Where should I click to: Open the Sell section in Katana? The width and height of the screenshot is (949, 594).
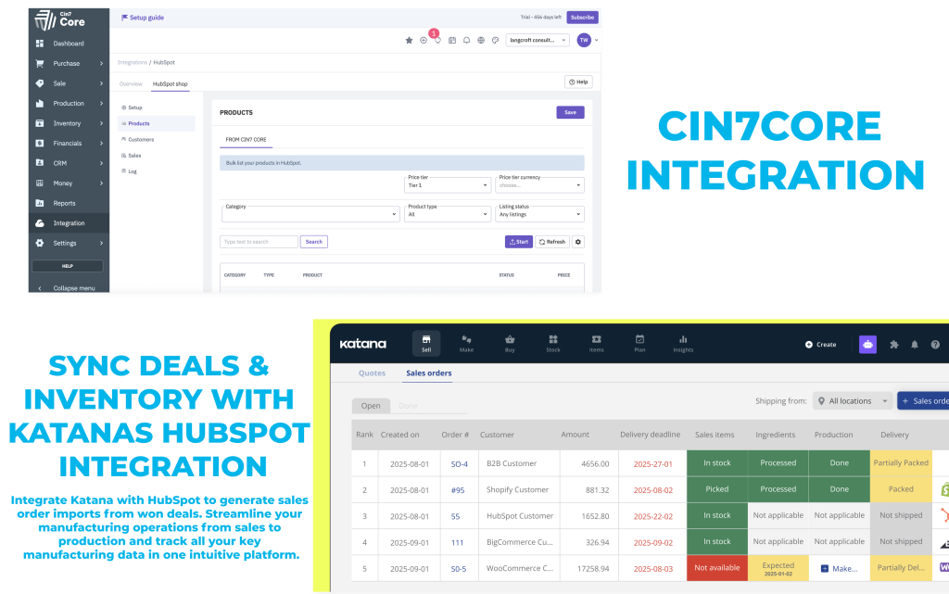426,343
